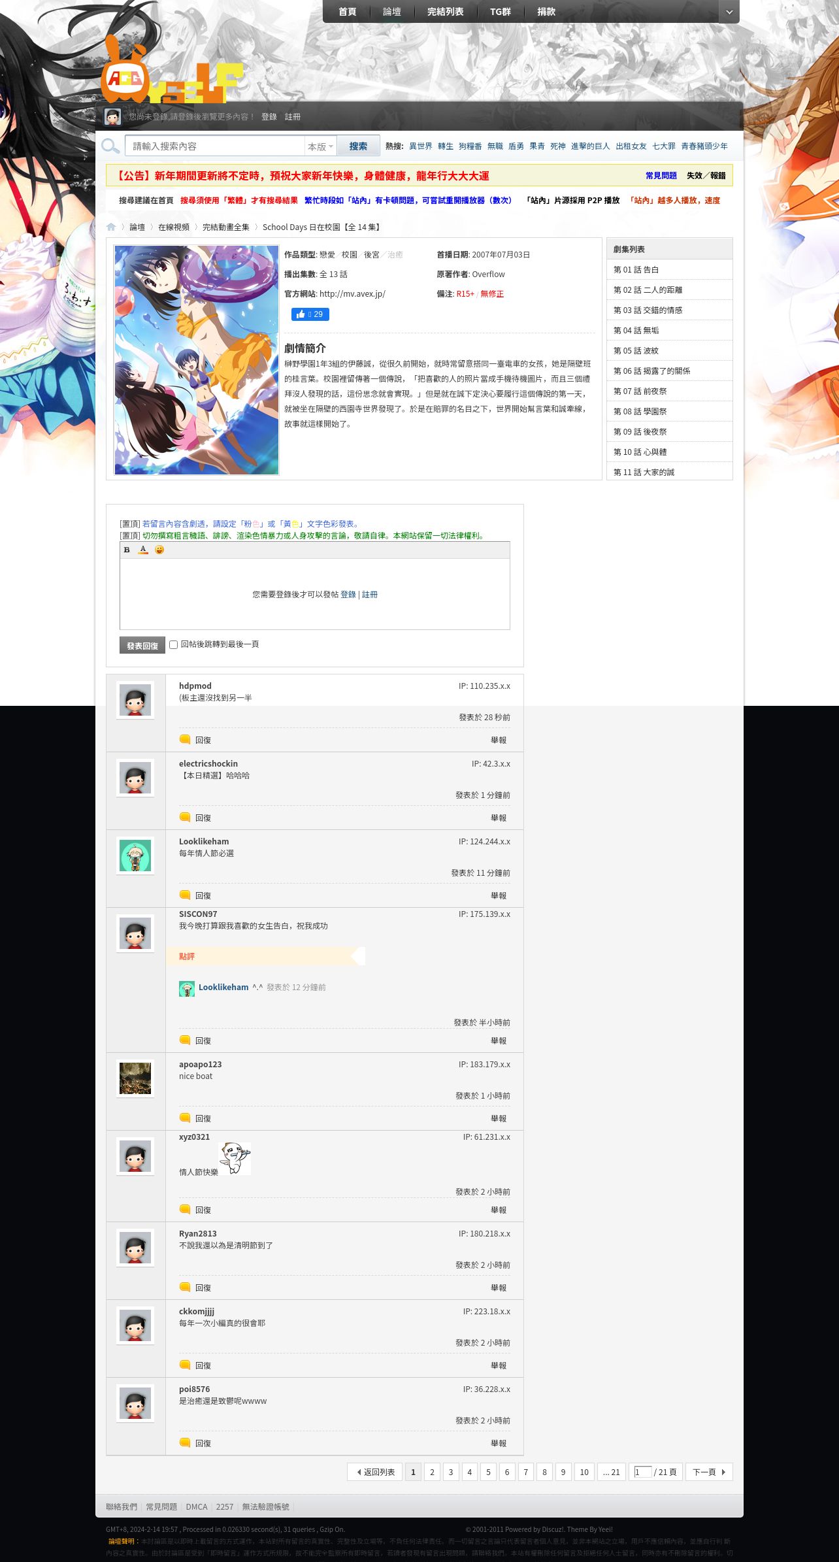The image size is (839, 1562).
Task: Open the TG群 nav menu item
Action: pyautogui.click(x=501, y=12)
